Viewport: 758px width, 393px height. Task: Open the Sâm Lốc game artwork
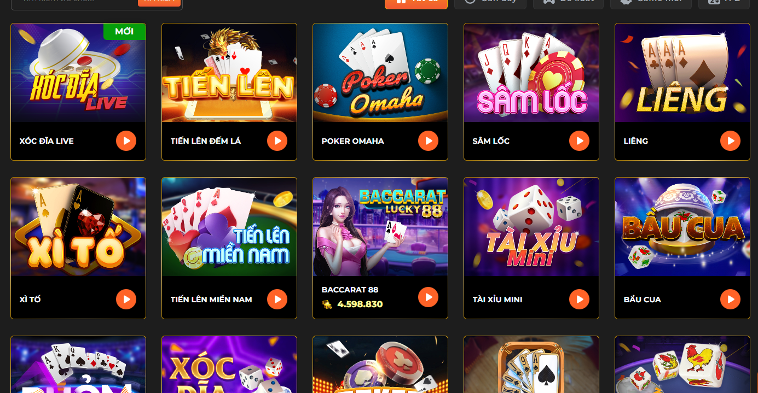pyautogui.click(x=531, y=73)
